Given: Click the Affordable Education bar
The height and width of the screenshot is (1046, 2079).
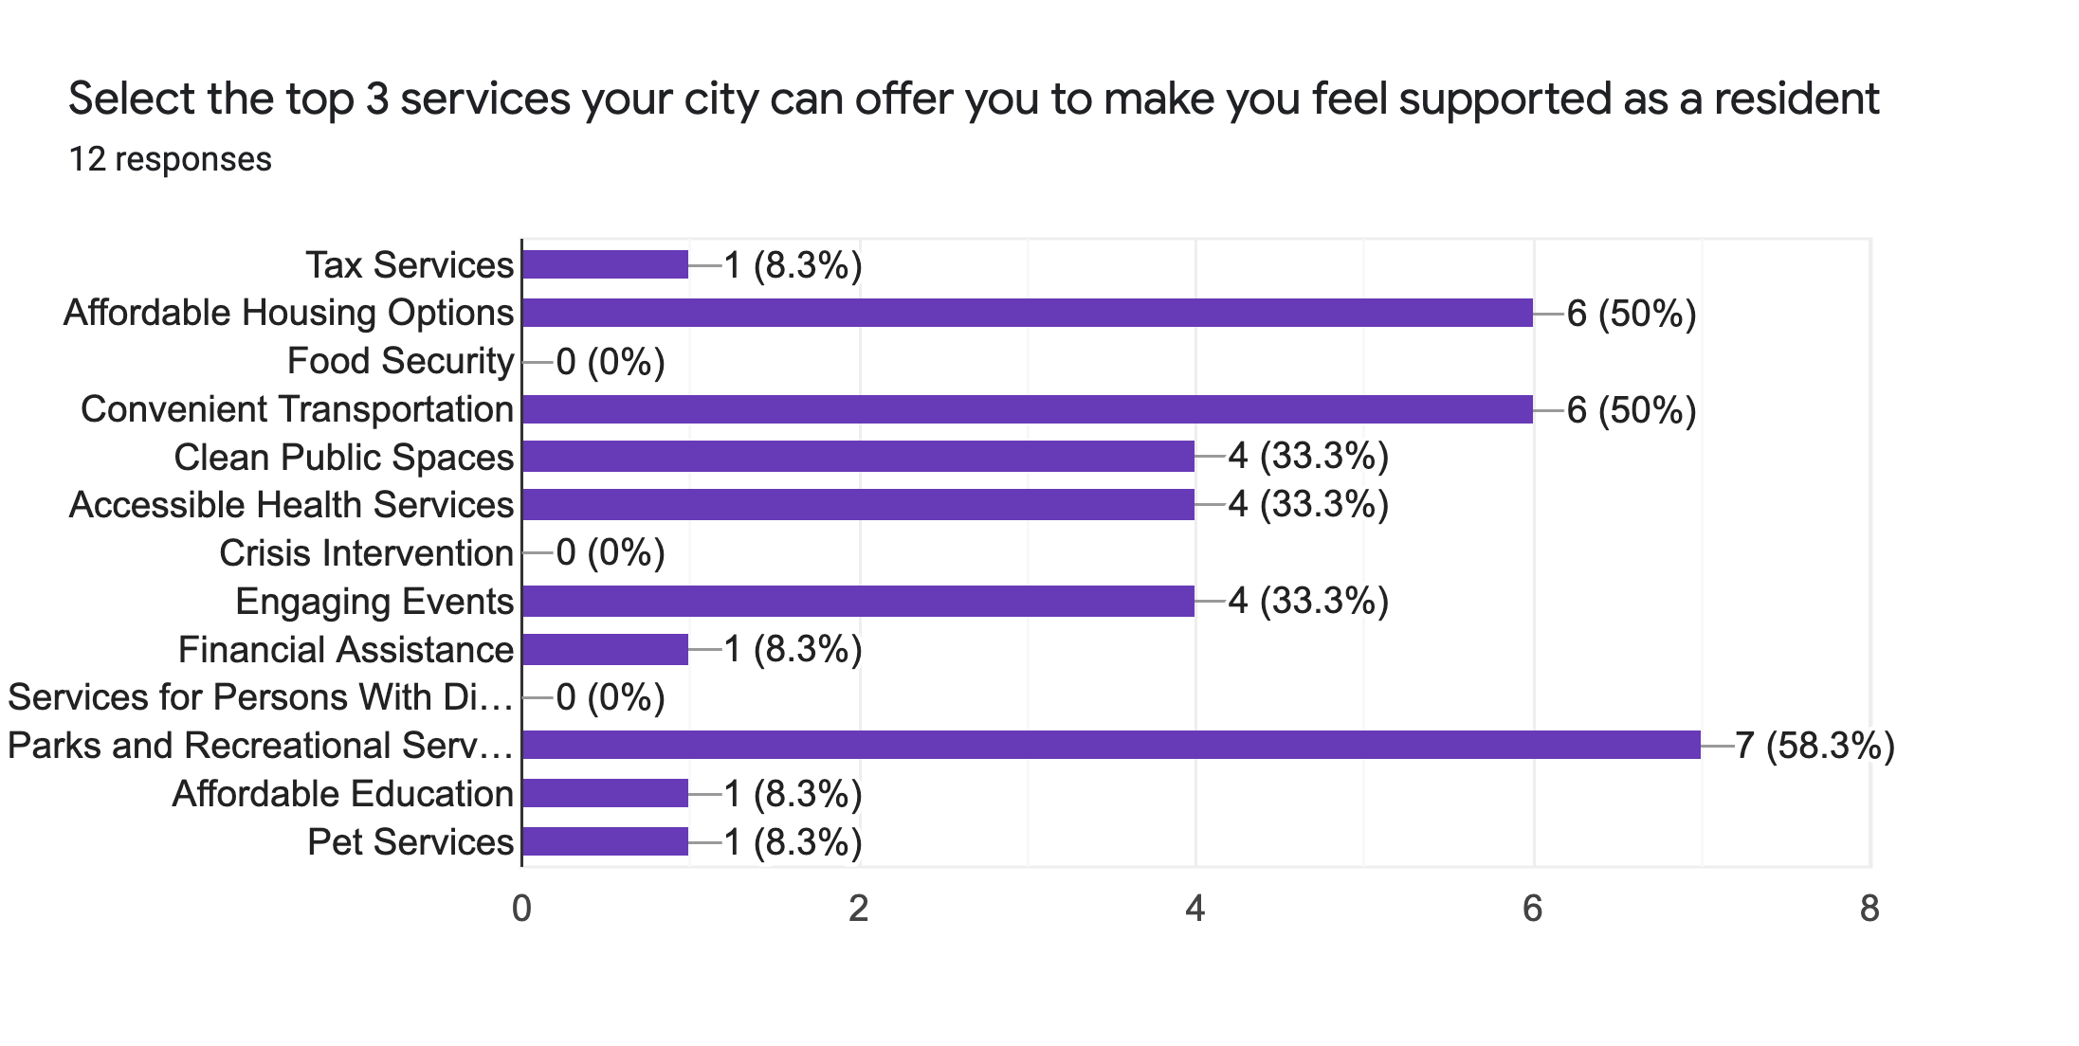Looking at the screenshot, I should (606, 793).
